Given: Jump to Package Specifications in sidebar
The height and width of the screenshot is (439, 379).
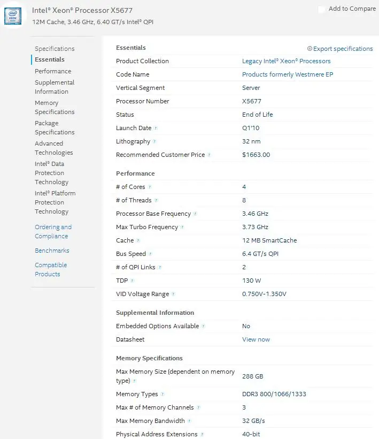Looking at the screenshot, I should coord(55,127).
